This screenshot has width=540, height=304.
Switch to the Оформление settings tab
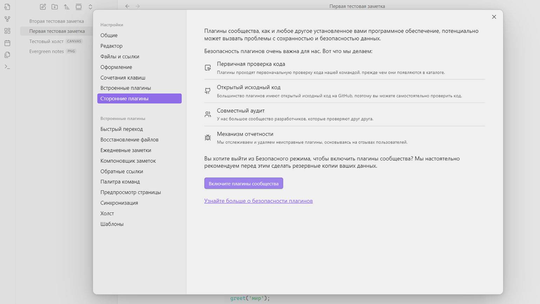pyautogui.click(x=140, y=67)
